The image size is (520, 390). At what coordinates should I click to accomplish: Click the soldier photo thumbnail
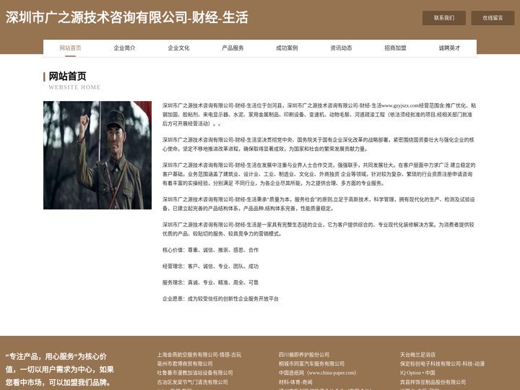[x=97, y=155]
